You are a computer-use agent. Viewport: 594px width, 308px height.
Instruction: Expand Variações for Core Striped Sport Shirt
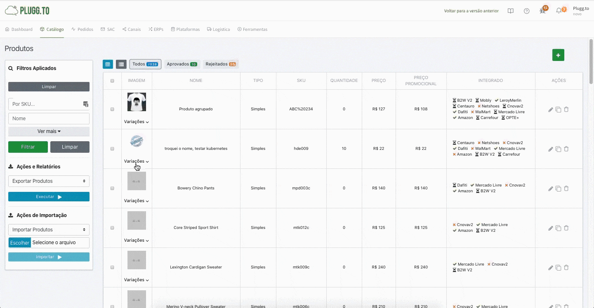pyautogui.click(x=137, y=240)
